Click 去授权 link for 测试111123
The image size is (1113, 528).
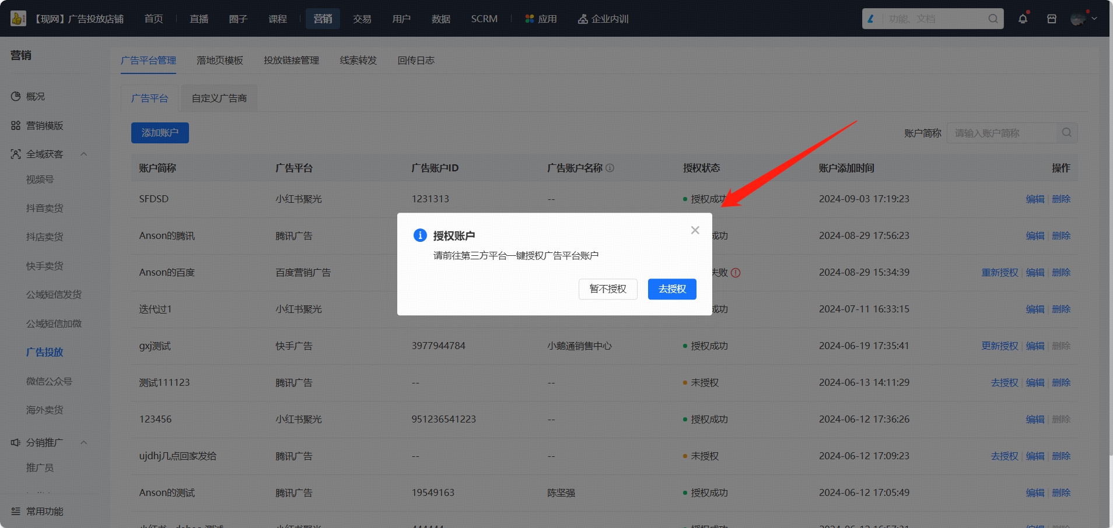[x=1005, y=382]
